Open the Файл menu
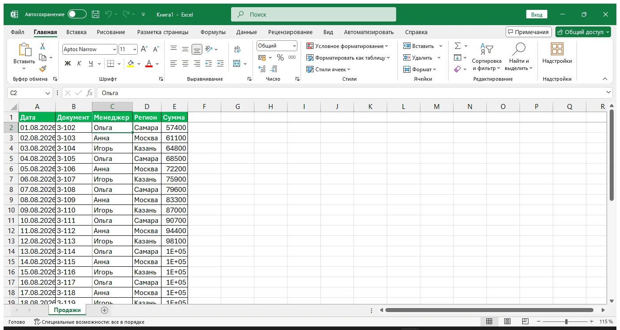The height and width of the screenshot is (330, 620). pos(17,32)
